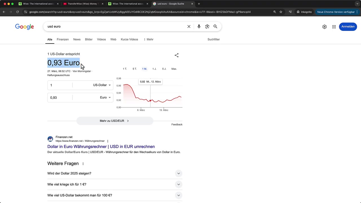The height and width of the screenshot is (203, 361).
Task: Open the Haftungsausschluss link
Action: pyautogui.click(x=58, y=75)
